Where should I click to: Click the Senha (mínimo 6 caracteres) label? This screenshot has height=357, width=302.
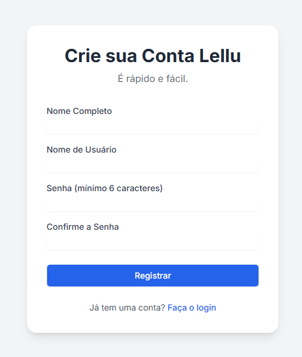(104, 188)
